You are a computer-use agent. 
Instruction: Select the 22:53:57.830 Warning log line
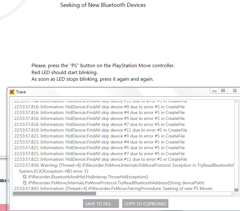pos(124,165)
